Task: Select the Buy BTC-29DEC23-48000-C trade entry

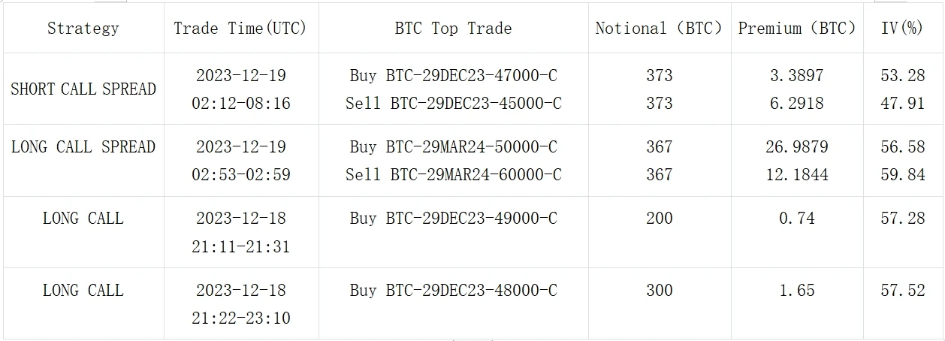Action: tap(454, 290)
